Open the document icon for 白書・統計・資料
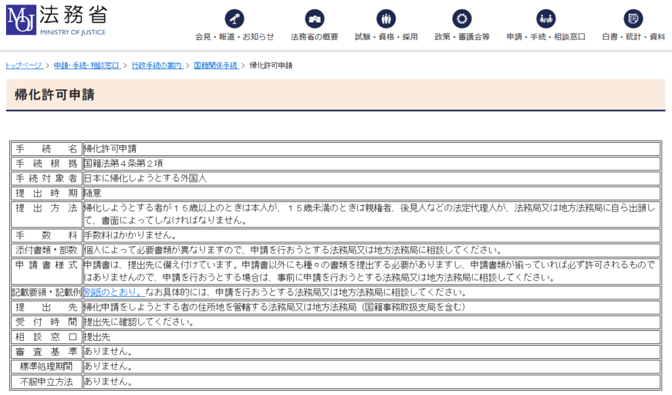 pyautogui.click(x=633, y=18)
